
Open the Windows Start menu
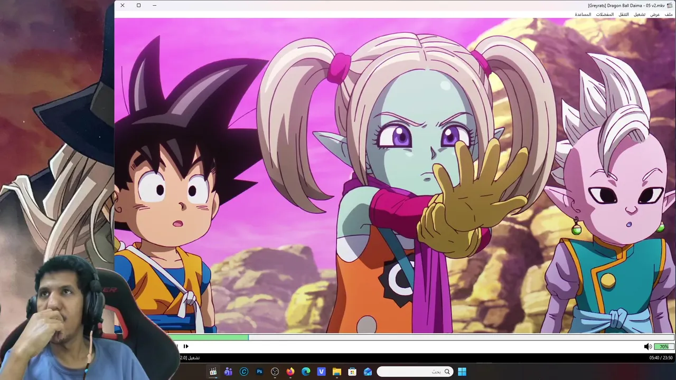[462, 372]
